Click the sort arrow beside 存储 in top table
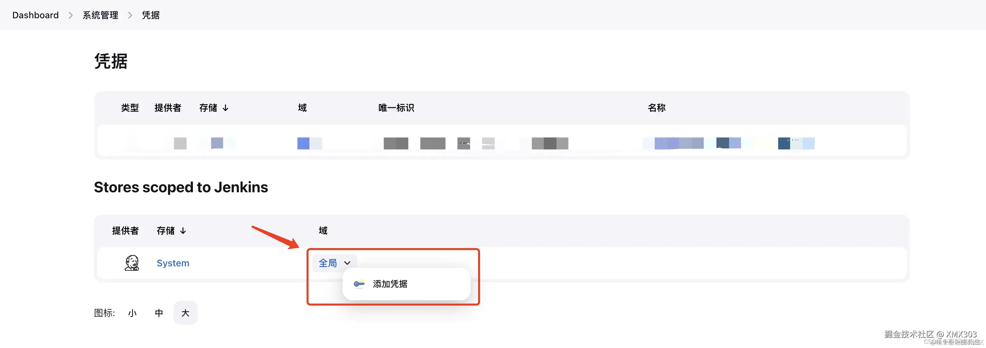 pos(226,108)
